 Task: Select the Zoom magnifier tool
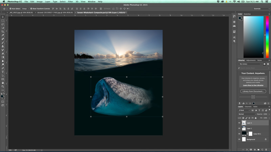click(3, 86)
